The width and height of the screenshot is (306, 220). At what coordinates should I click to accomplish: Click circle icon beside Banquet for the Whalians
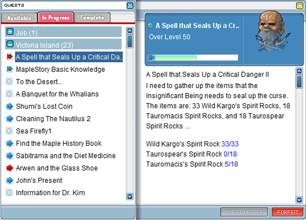click(x=9, y=94)
